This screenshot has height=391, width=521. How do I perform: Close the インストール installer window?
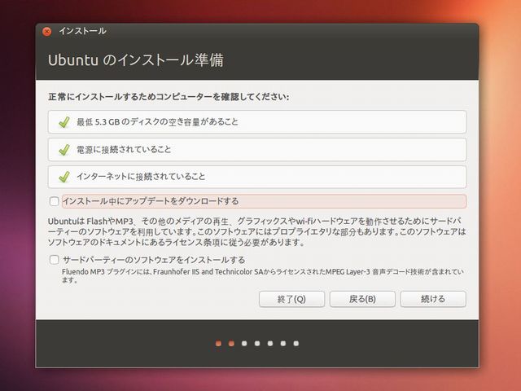point(47,32)
